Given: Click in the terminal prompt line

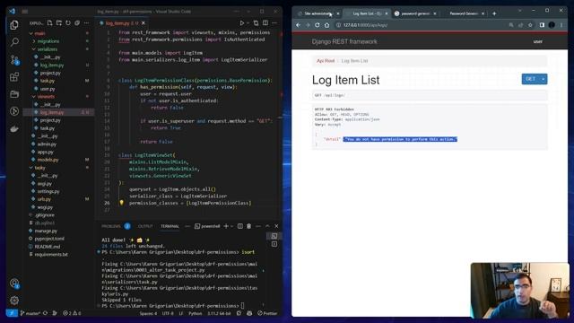Looking at the screenshot, I should point(172,305).
